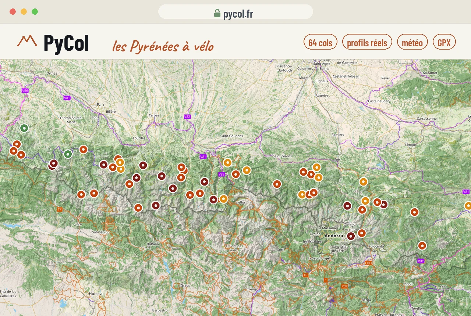Select the dark red marker nearest Encamp
Viewport: 471px width, 316px height.
tap(351, 236)
